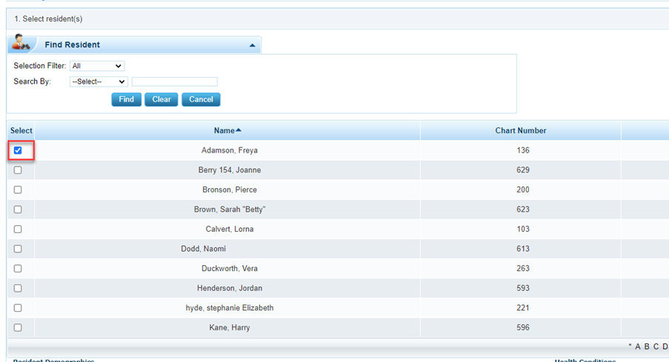Check the Brown, Sarah "Betty" row
The height and width of the screenshot is (362, 669).
(18, 210)
